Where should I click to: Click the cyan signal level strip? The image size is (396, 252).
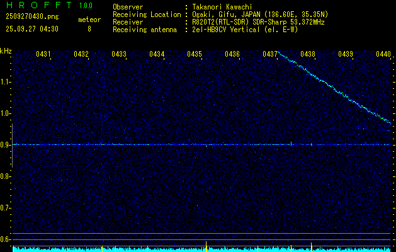(202, 249)
